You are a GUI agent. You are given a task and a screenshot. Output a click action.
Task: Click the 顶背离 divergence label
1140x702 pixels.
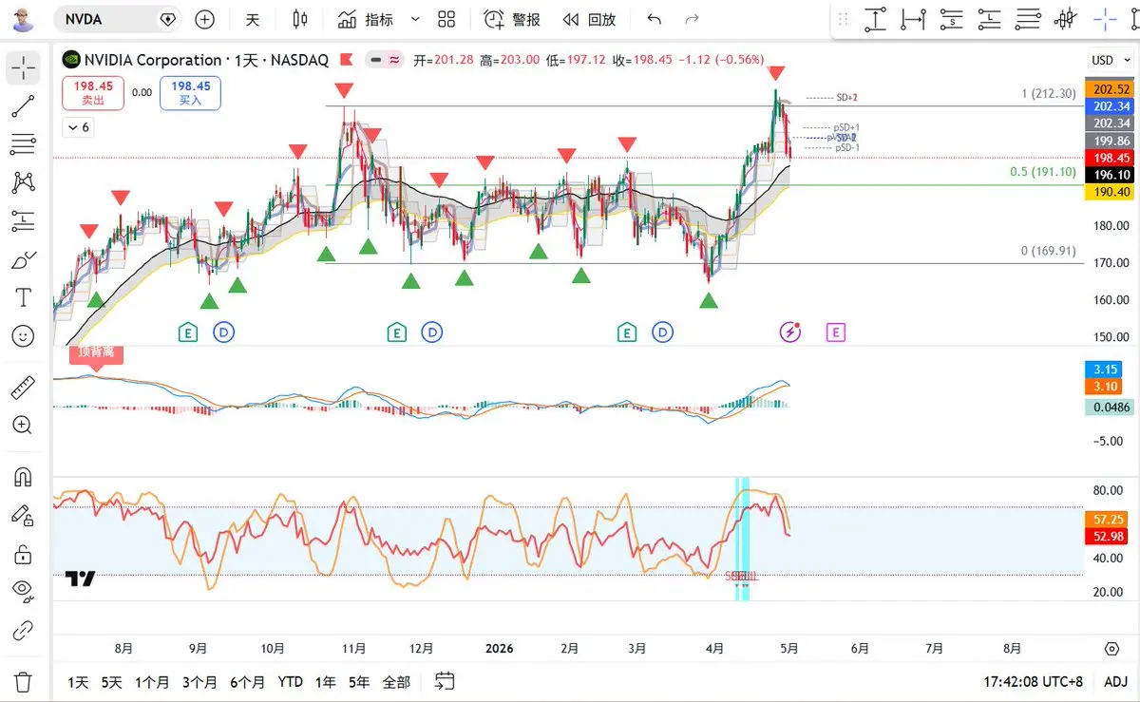pos(96,352)
